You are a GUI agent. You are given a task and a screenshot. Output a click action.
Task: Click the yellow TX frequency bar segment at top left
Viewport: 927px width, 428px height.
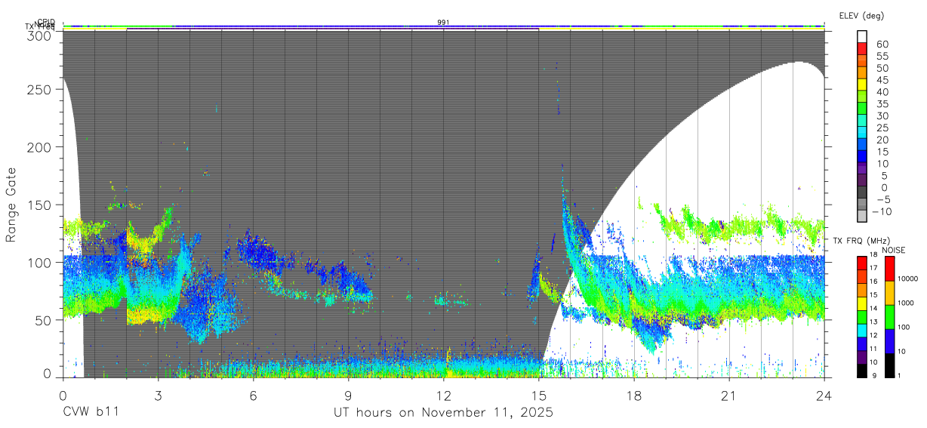click(x=94, y=29)
